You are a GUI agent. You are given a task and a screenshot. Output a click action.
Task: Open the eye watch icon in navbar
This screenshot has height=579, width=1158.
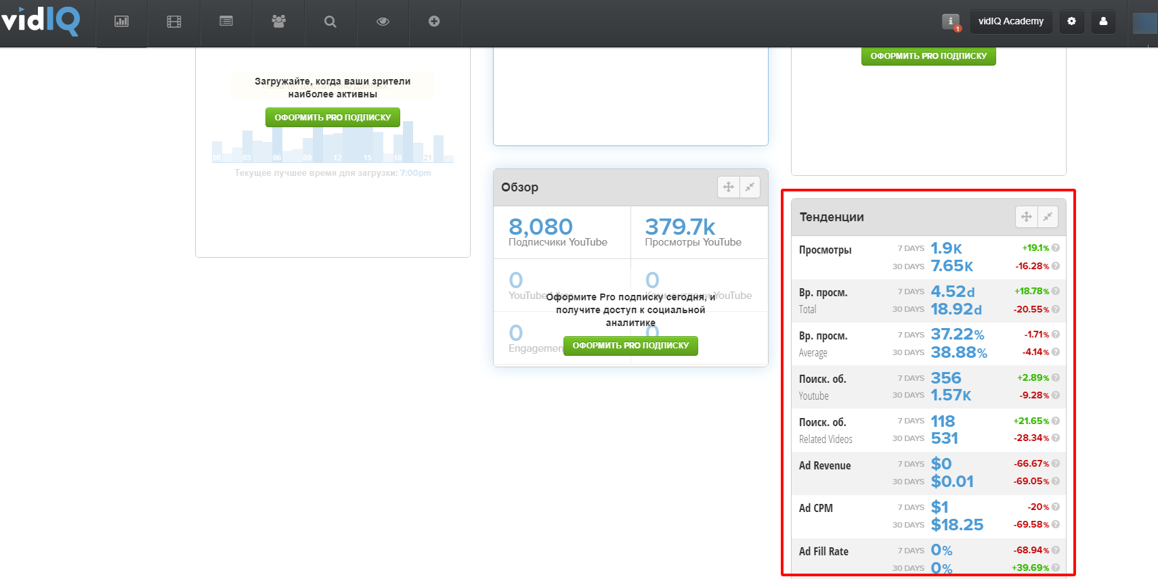(x=383, y=22)
